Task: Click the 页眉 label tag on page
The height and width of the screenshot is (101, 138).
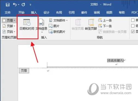Action: coord(24,71)
